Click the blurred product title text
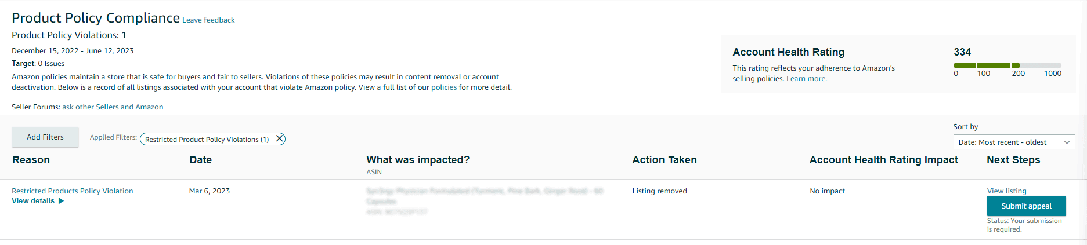 [x=485, y=196]
